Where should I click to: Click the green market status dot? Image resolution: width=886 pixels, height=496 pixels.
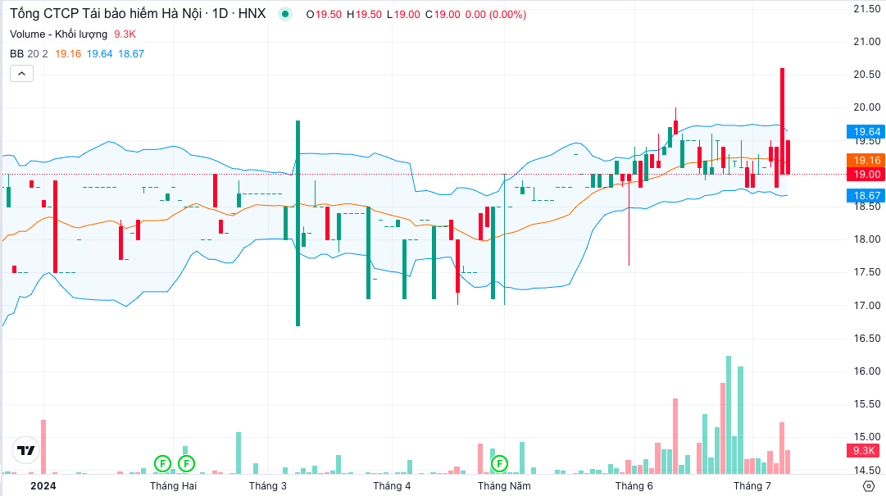coord(285,14)
